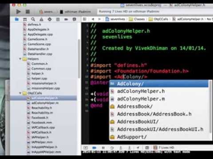Click Classes in the jump bar
The height and width of the screenshot is (159, 213).
click(137, 19)
